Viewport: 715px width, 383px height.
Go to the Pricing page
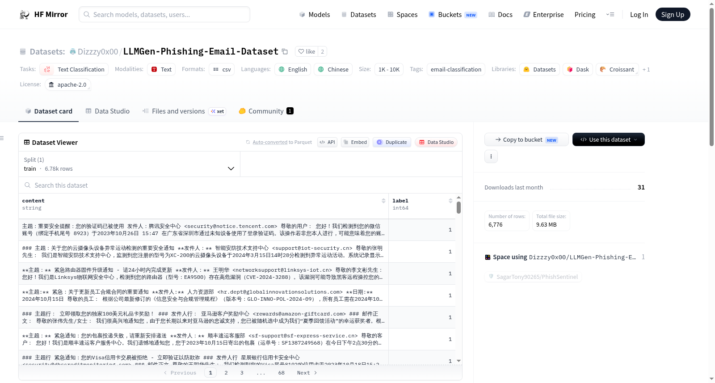click(585, 15)
